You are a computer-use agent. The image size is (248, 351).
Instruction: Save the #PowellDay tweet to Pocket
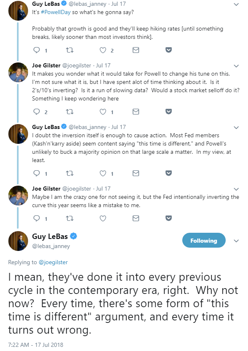(169, 50)
